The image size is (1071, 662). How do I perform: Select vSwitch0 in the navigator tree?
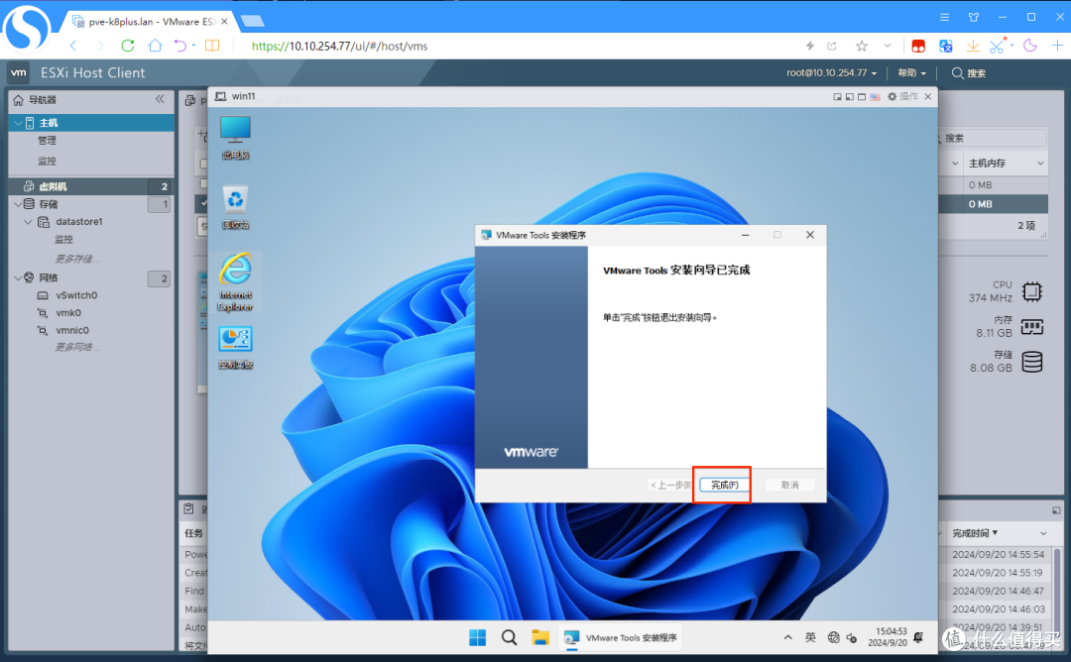[x=76, y=295]
